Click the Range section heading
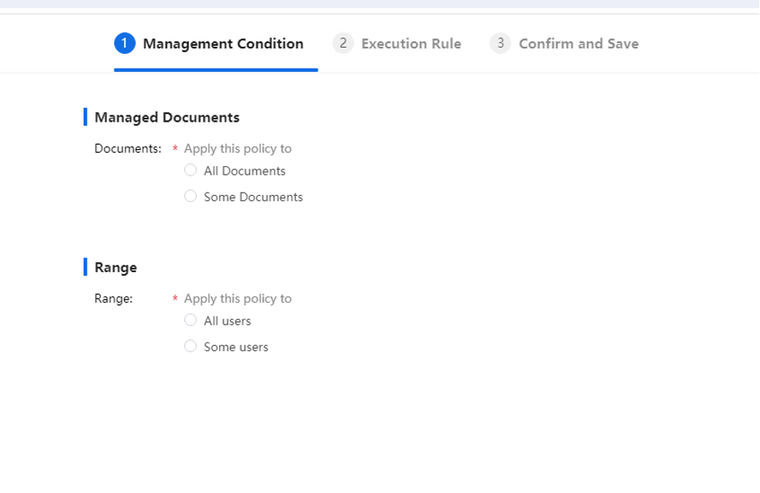 115,268
